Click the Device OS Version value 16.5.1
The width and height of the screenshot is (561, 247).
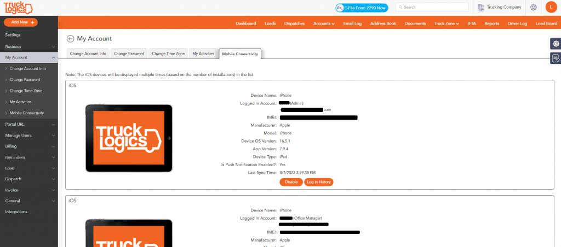tap(285, 141)
